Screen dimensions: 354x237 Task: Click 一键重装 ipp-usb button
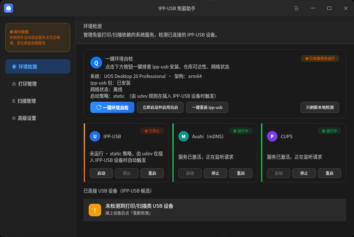tap(207, 107)
